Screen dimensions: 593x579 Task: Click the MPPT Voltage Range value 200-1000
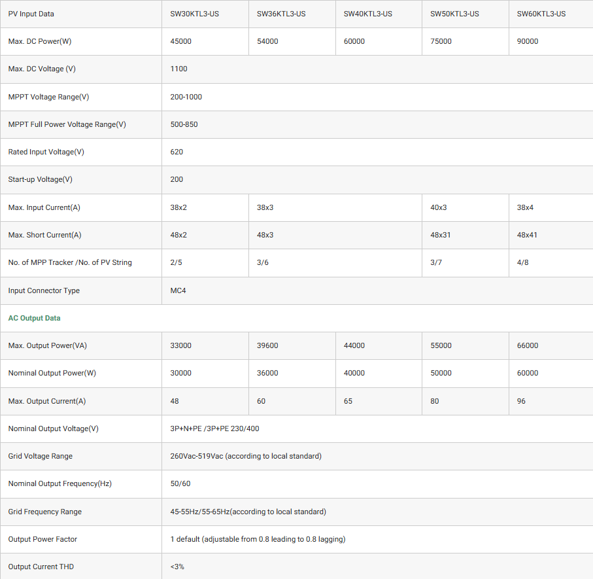pos(186,97)
